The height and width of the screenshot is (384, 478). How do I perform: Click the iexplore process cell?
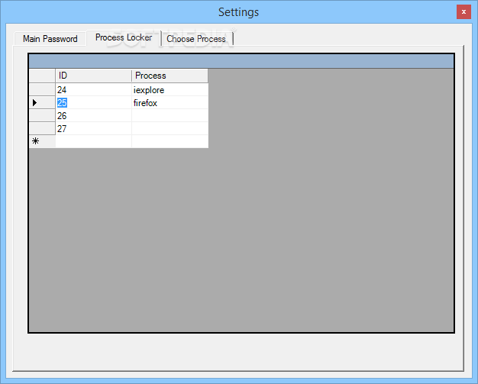[x=170, y=90]
